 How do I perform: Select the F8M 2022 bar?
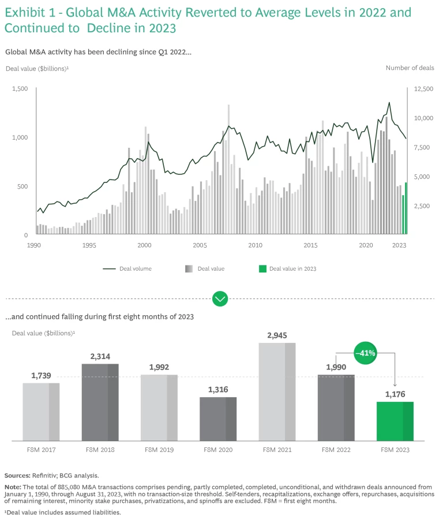coord(336,408)
